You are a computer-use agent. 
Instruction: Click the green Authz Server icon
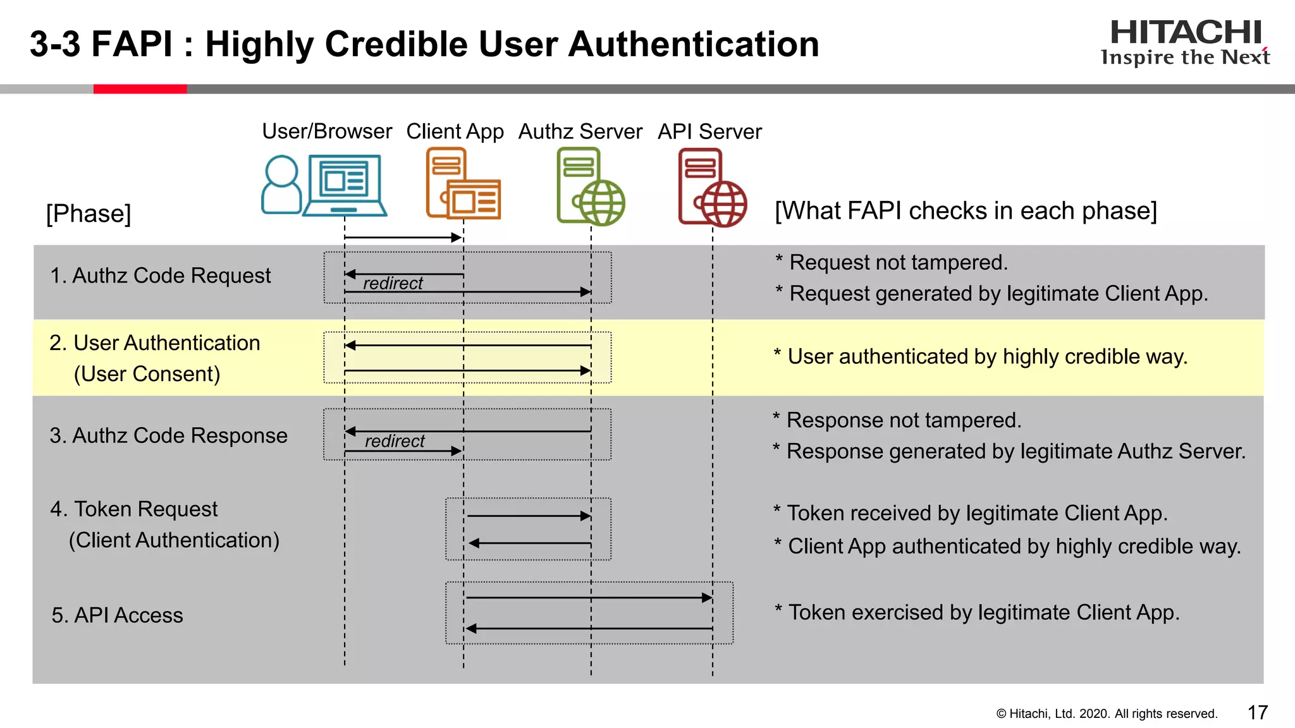pos(589,186)
